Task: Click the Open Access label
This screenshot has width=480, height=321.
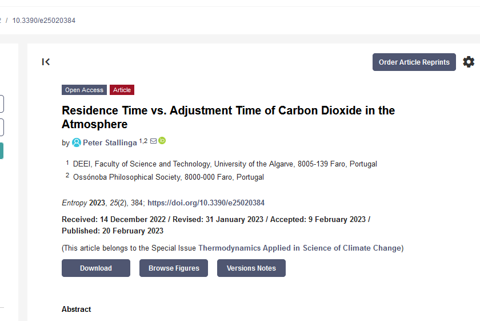Action: (84, 90)
